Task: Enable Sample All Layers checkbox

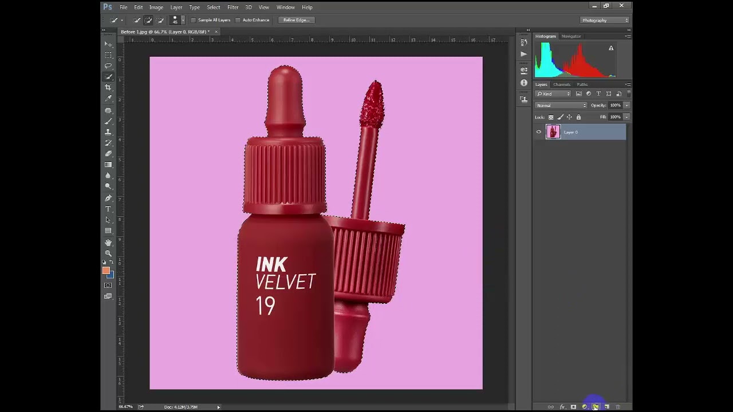Action: pyautogui.click(x=194, y=20)
